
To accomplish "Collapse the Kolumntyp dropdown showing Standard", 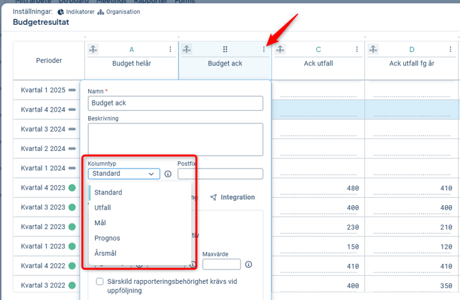I will (x=124, y=174).
